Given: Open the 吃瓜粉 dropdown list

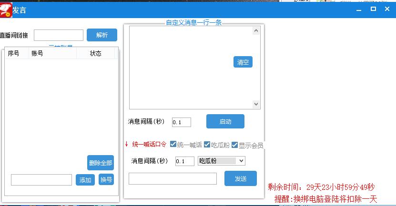Looking at the screenshot, I should 241,161.
